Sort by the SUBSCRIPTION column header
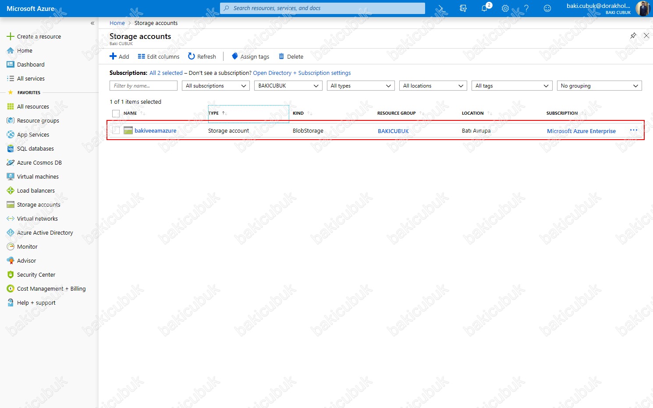 [x=562, y=113]
